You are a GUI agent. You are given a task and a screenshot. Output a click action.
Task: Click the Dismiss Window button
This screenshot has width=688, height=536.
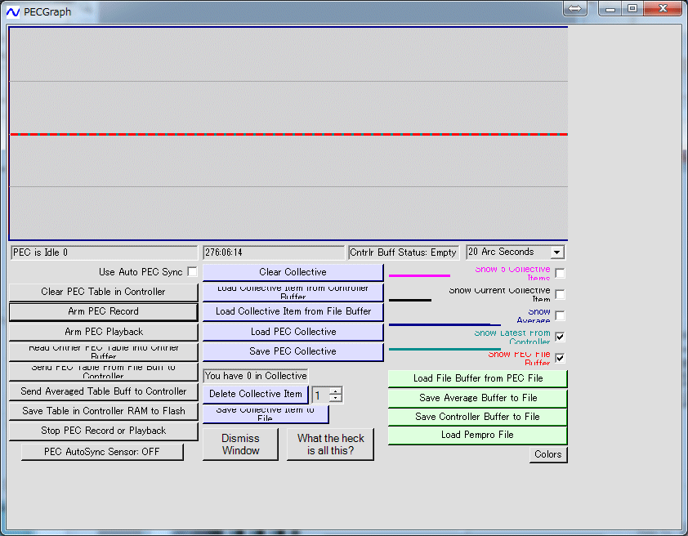coord(240,444)
